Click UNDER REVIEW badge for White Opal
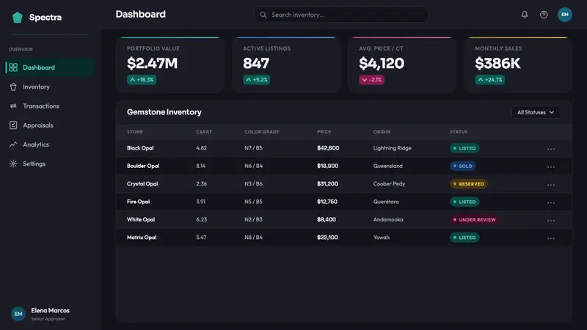This screenshot has width=587, height=330. (475, 219)
